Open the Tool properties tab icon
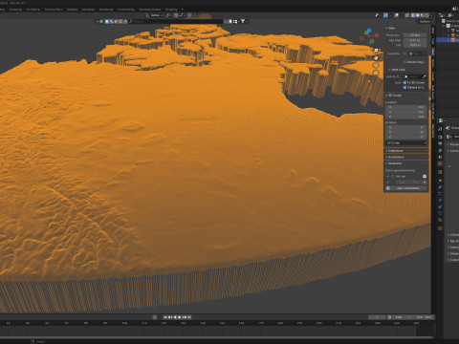Screen dimensions: 459x344 click(x=440, y=129)
